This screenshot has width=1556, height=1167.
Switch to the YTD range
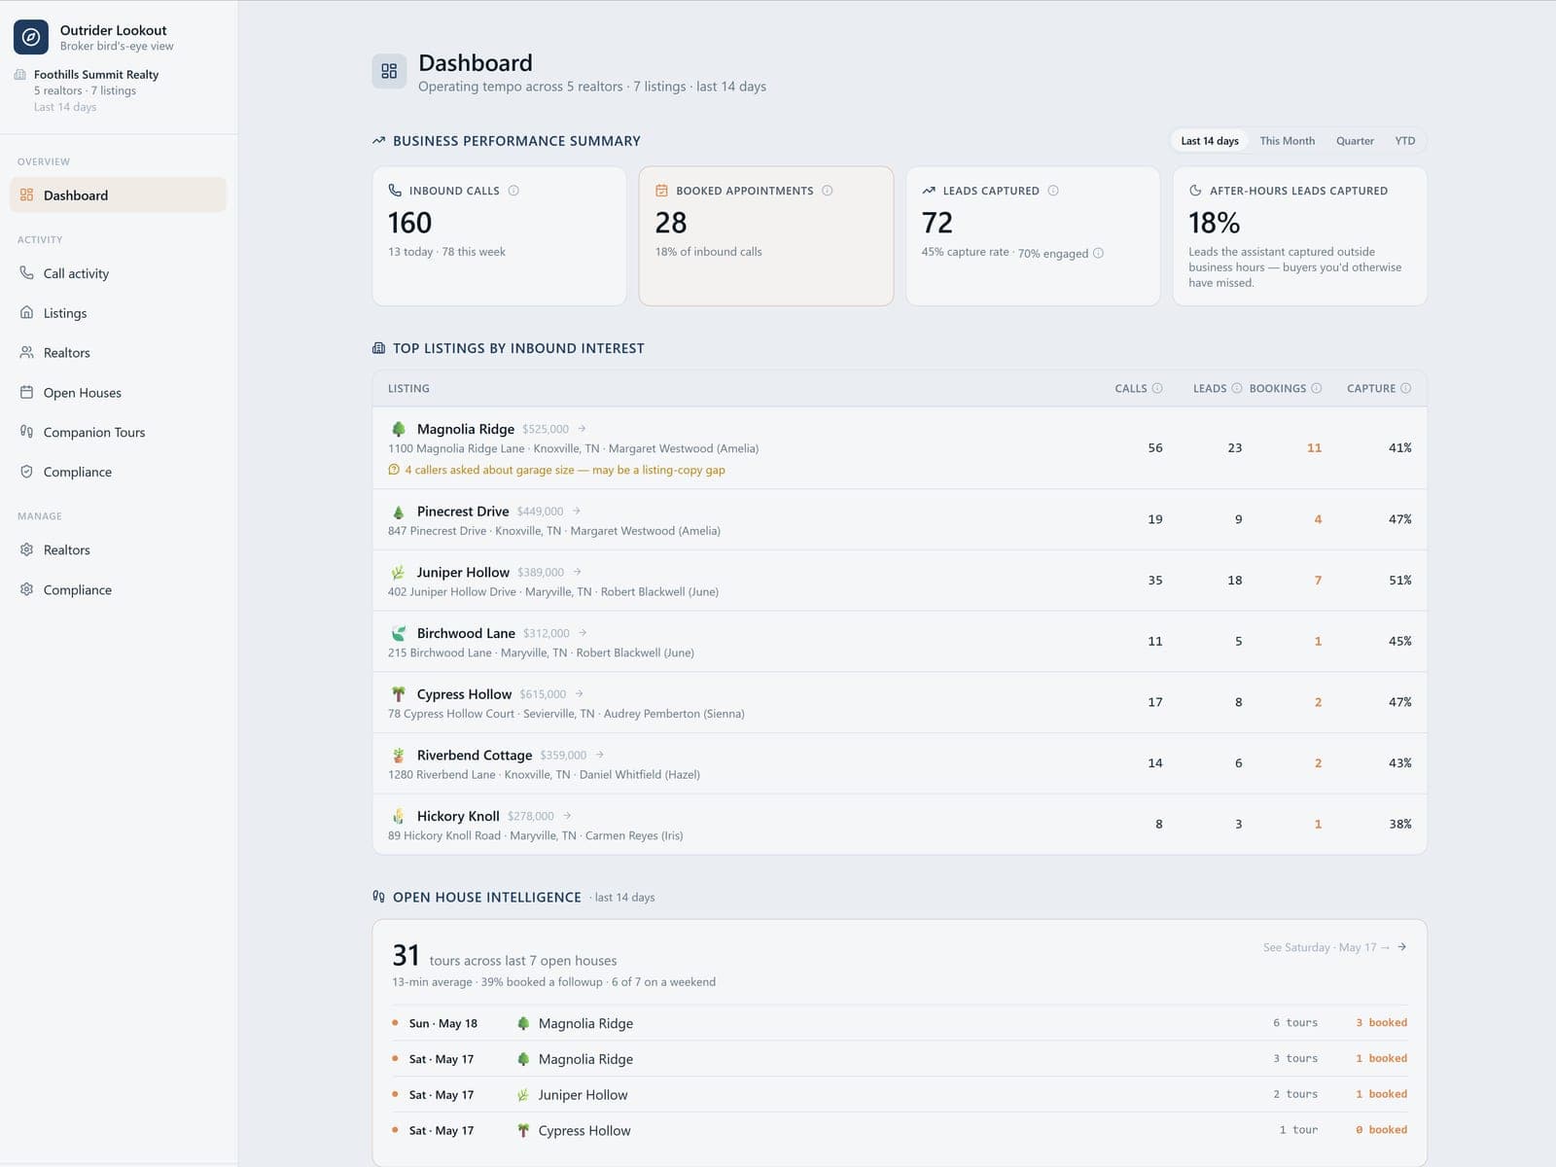coord(1405,141)
